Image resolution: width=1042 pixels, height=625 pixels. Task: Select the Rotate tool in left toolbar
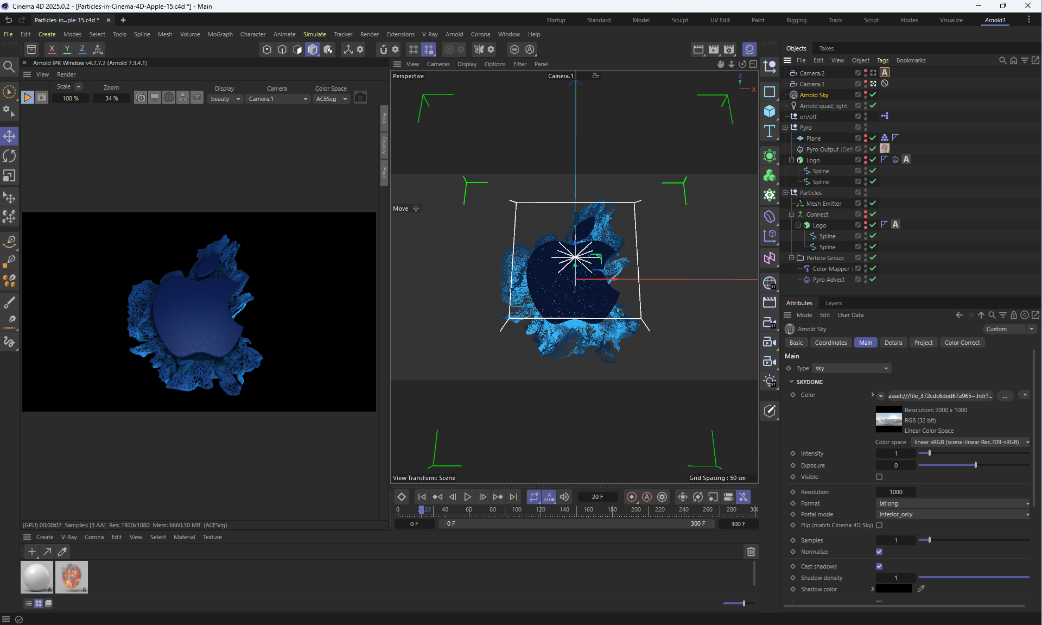tap(9, 156)
